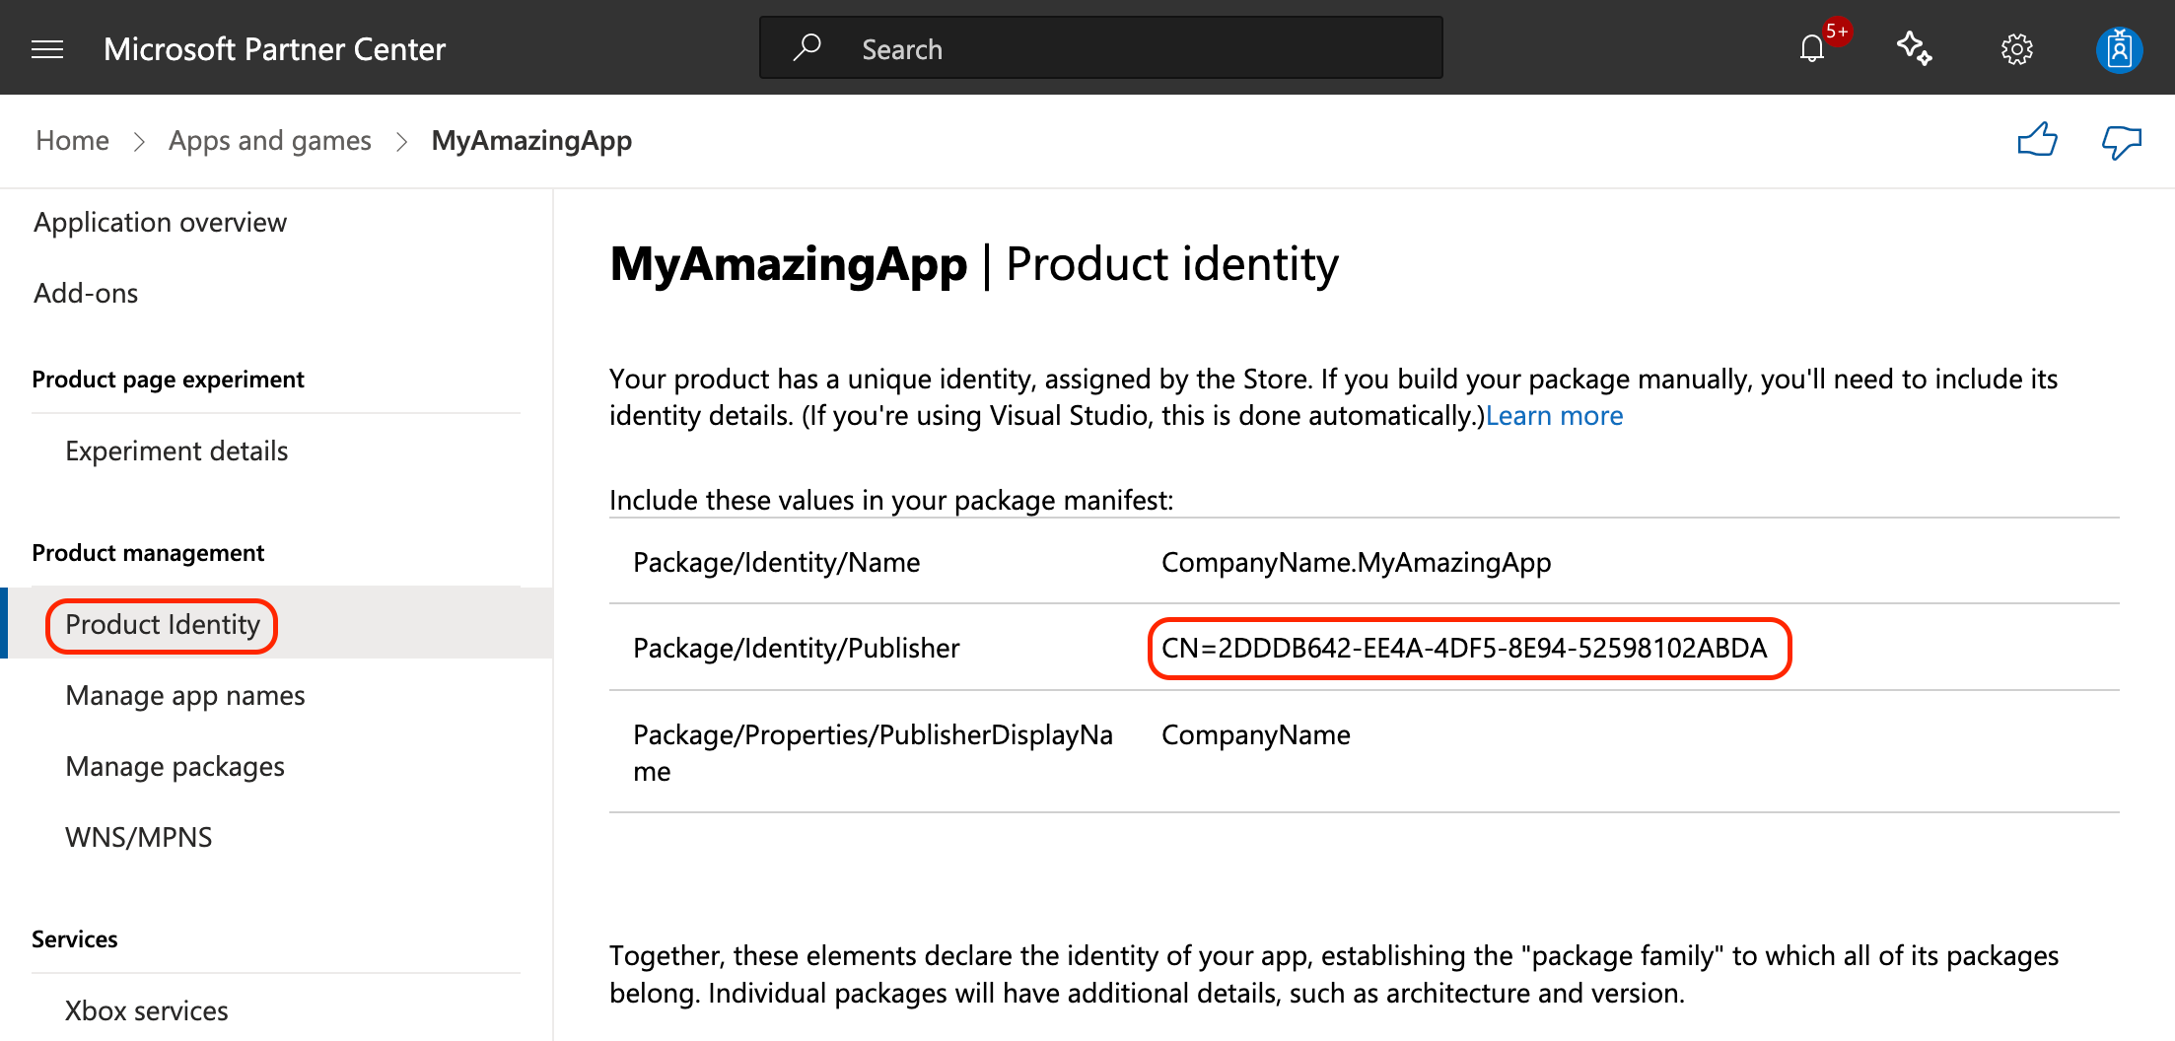Follow the Learn more link
The width and height of the screenshot is (2175, 1041).
click(1554, 415)
